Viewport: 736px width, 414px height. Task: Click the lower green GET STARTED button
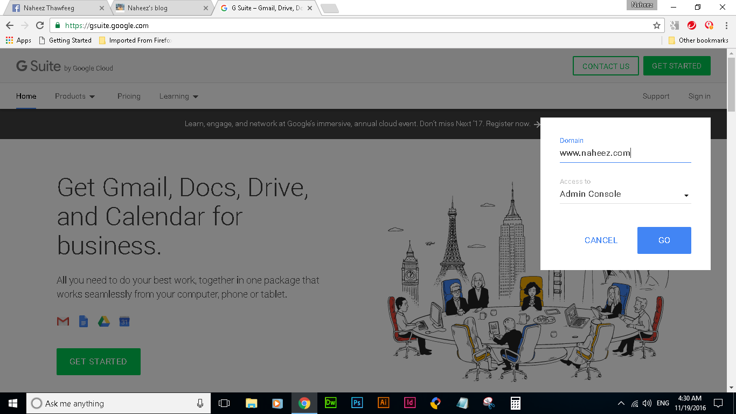(x=99, y=362)
